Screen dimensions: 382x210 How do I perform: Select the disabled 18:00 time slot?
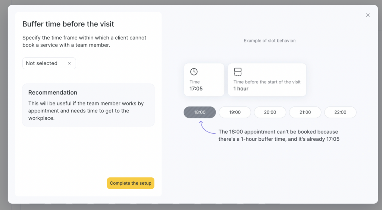point(200,112)
